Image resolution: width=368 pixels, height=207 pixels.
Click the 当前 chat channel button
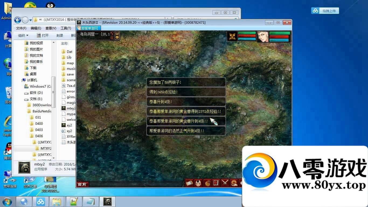click(x=82, y=184)
